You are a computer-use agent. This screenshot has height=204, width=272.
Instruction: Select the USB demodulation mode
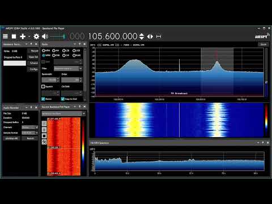76,50
